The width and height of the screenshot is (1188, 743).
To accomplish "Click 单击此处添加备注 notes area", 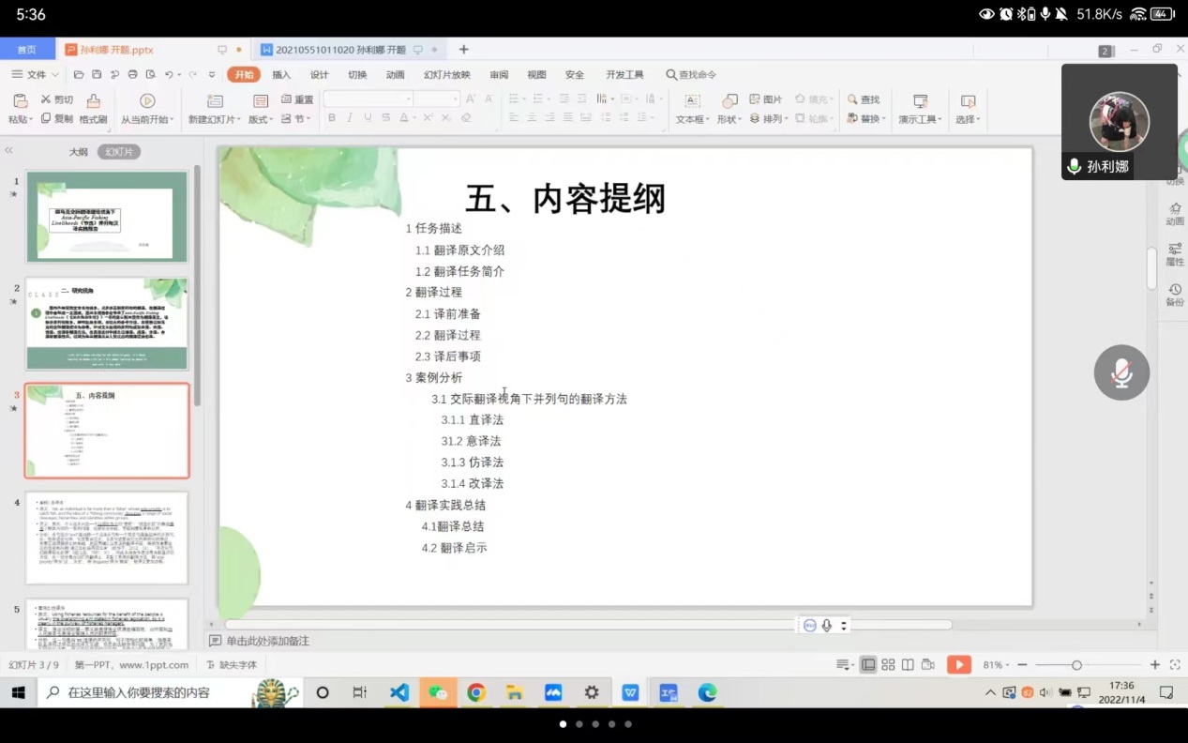I will [x=267, y=641].
